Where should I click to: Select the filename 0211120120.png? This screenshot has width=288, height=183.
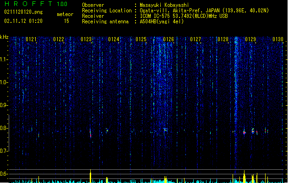click(23, 12)
